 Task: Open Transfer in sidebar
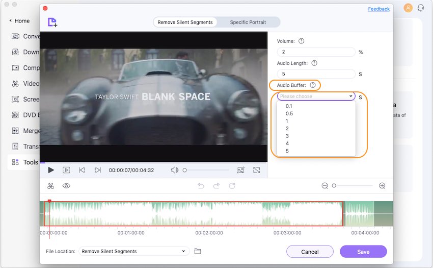click(25, 147)
